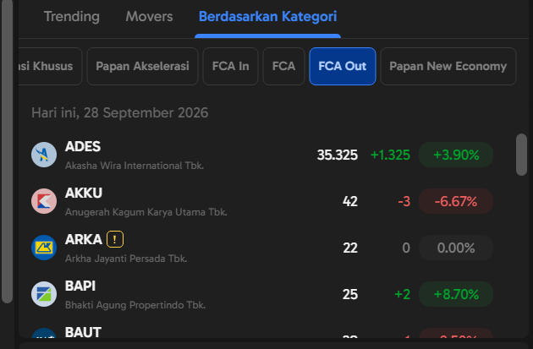Click the ARKA company logo icon
This screenshot has height=349, width=533.
(x=44, y=248)
